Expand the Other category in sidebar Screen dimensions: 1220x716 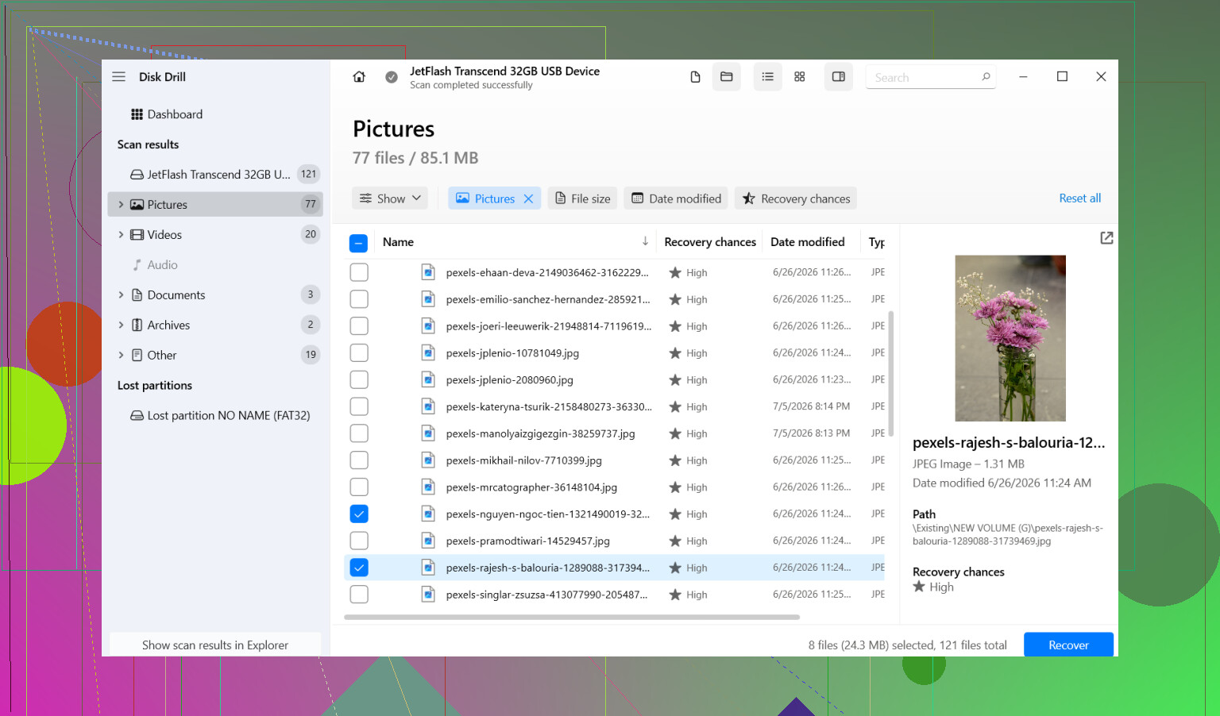pos(121,356)
